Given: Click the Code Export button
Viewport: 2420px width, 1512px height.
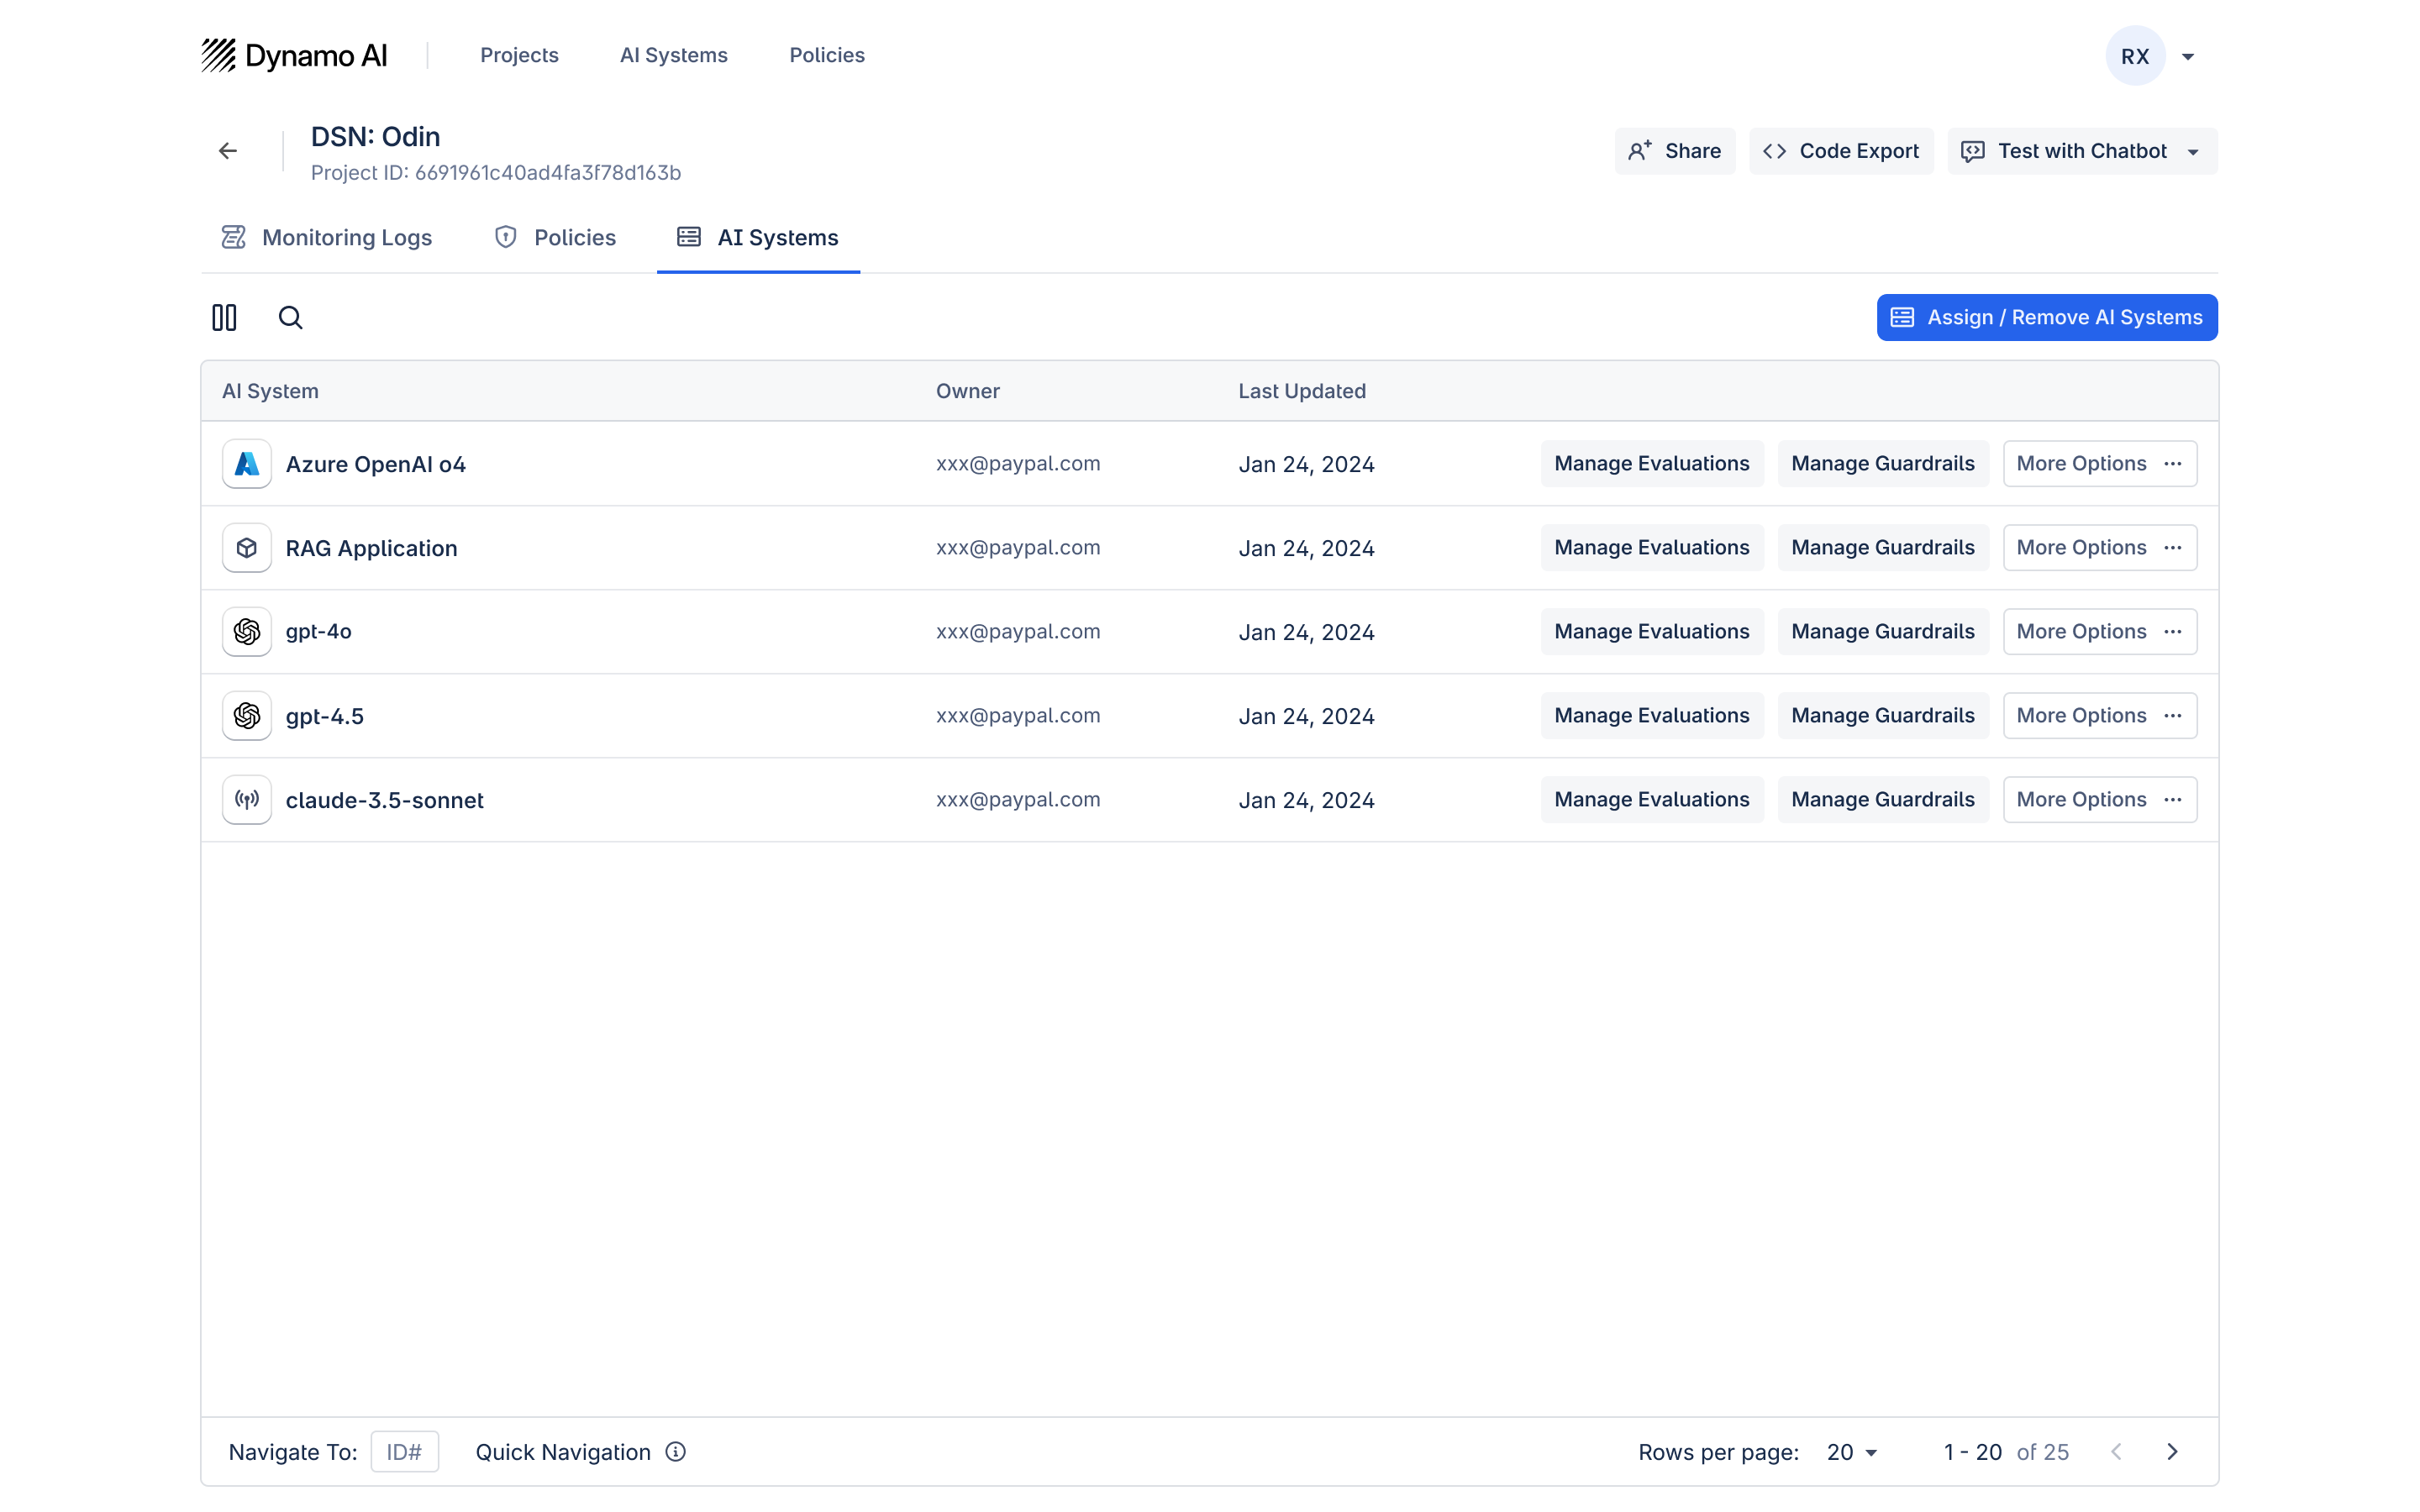Looking at the screenshot, I should click(1841, 151).
